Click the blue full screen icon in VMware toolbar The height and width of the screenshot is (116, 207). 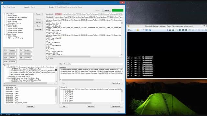pos(147,30)
